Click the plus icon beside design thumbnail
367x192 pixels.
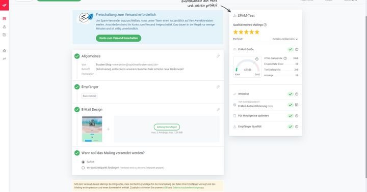pyautogui.click(x=108, y=129)
